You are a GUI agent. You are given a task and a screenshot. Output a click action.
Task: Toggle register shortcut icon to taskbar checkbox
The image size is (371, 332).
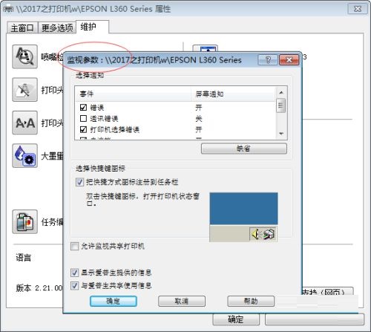(79, 182)
